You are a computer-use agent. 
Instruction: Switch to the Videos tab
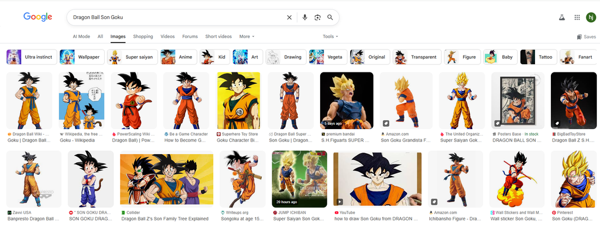(x=167, y=37)
